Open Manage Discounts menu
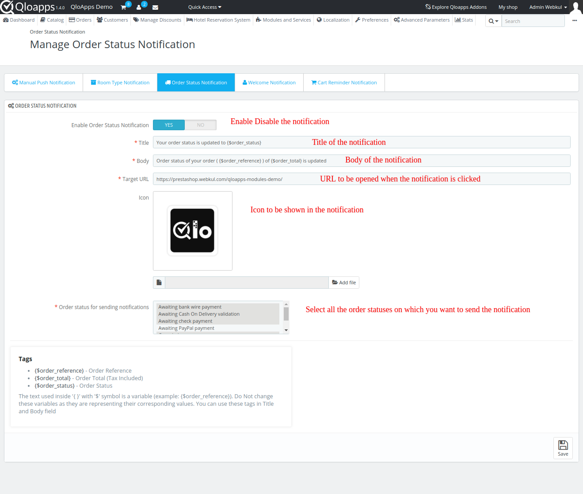This screenshot has height=494, width=583. point(157,20)
